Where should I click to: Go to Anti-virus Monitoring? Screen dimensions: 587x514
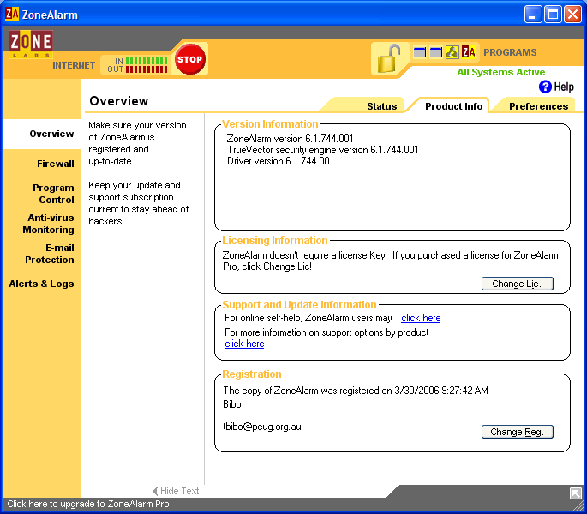pyautogui.click(x=48, y=224)
